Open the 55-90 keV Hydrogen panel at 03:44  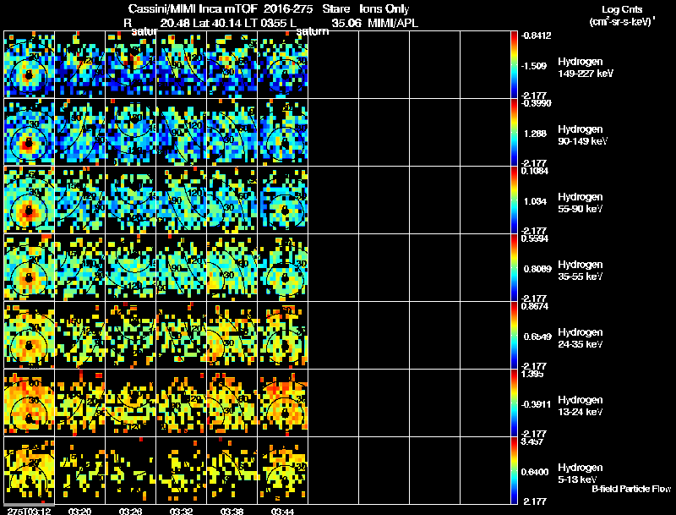[283, 200]
